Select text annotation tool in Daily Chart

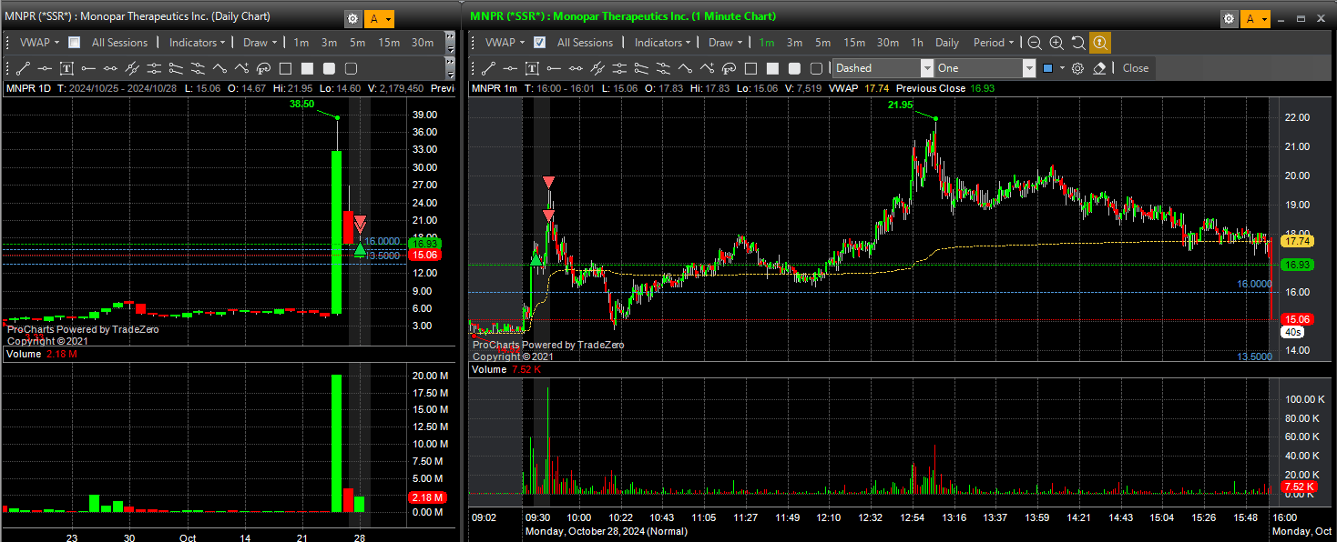coord(66,68)
